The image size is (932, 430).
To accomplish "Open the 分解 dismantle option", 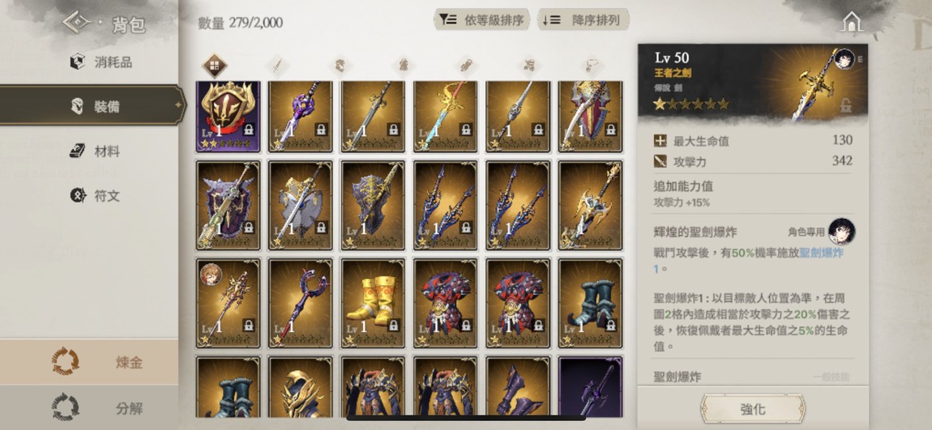I will point(89,408).
